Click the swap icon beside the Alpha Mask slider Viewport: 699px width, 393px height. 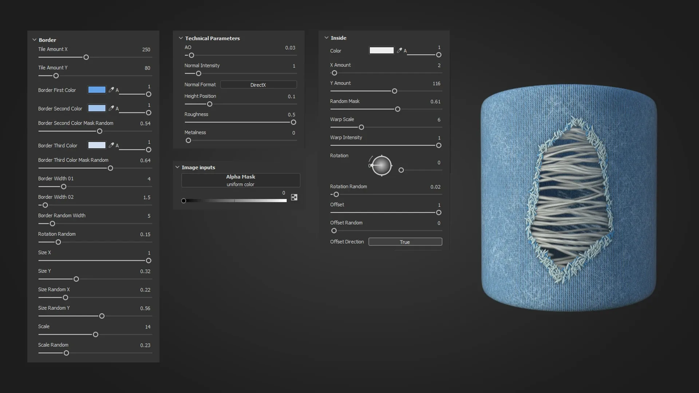coord(294,197)
